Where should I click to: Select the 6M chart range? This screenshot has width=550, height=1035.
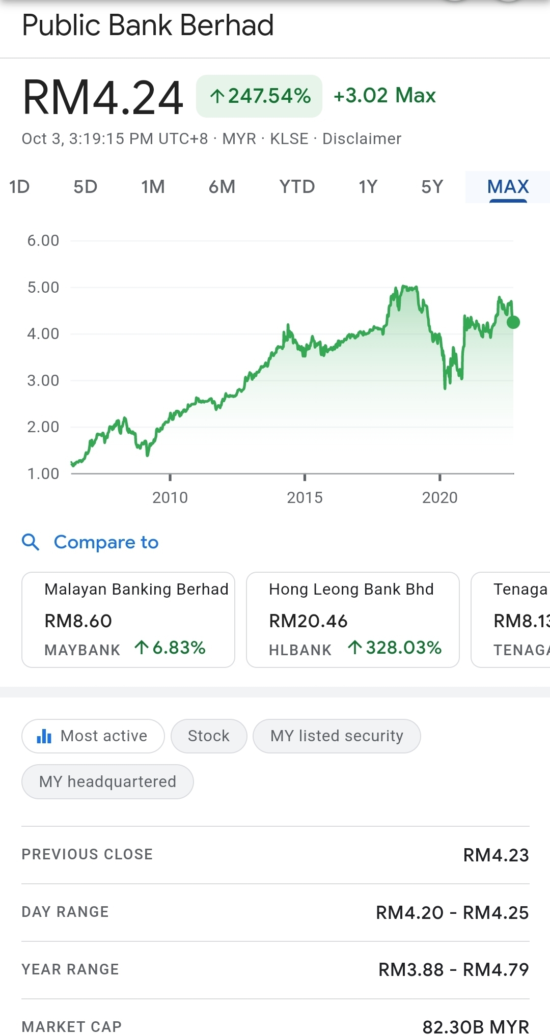(x=222, y=187)
